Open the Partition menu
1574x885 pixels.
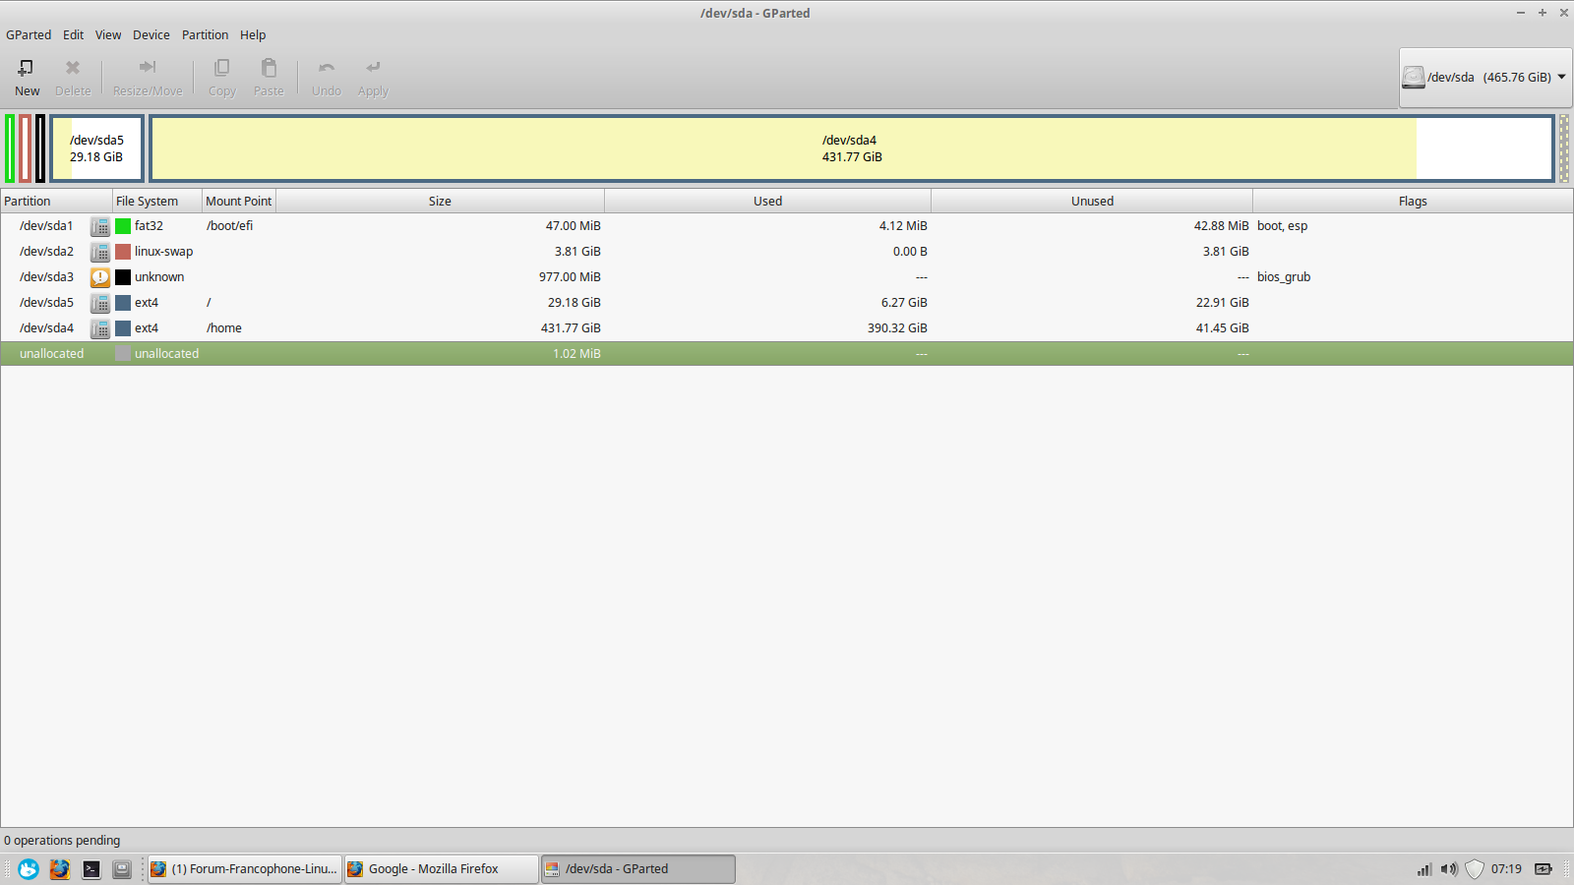205,34
